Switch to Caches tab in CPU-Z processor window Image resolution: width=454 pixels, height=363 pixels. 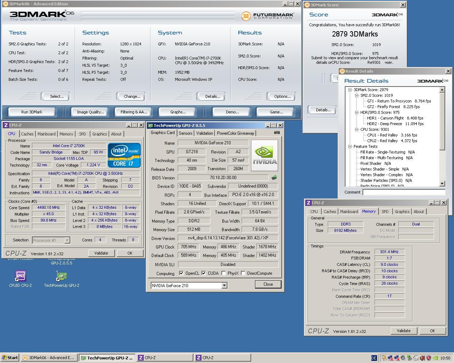tap(27, 134)
